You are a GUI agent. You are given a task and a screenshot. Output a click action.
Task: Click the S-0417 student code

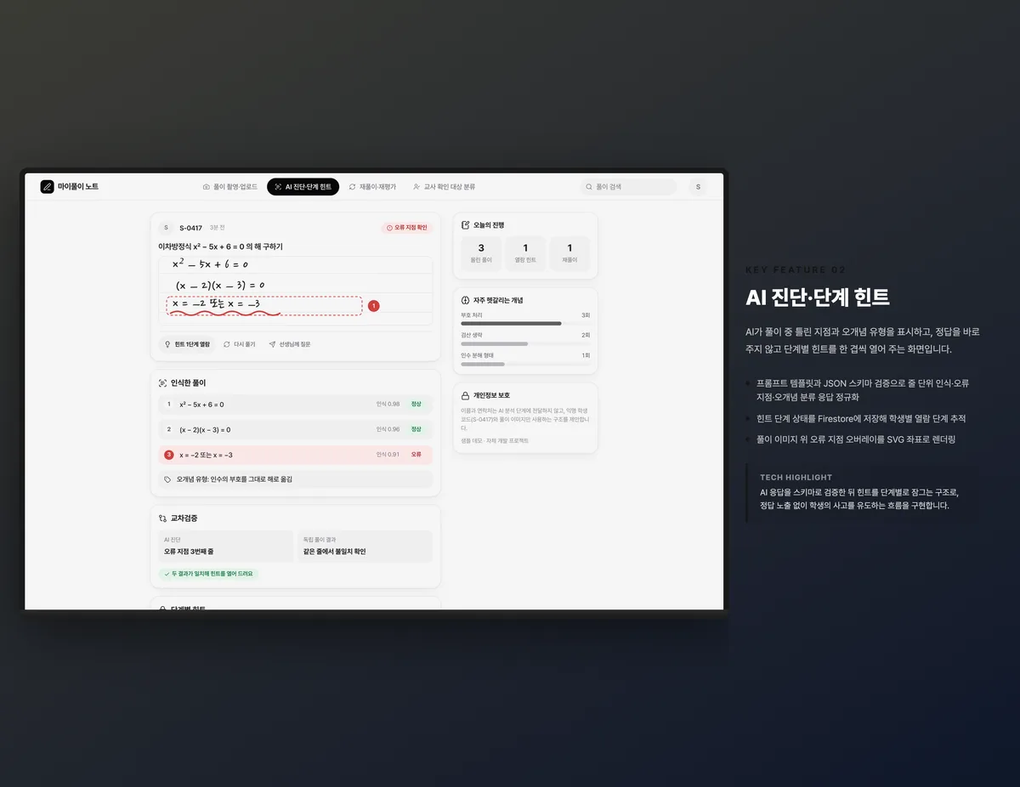tap(190, 228)
